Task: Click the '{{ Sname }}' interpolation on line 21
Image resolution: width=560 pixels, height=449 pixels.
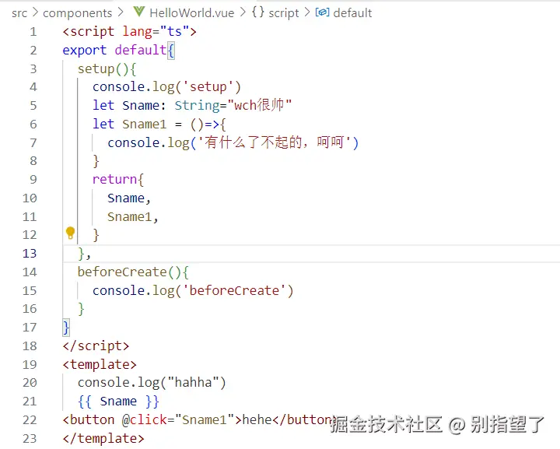Action: 118,401
